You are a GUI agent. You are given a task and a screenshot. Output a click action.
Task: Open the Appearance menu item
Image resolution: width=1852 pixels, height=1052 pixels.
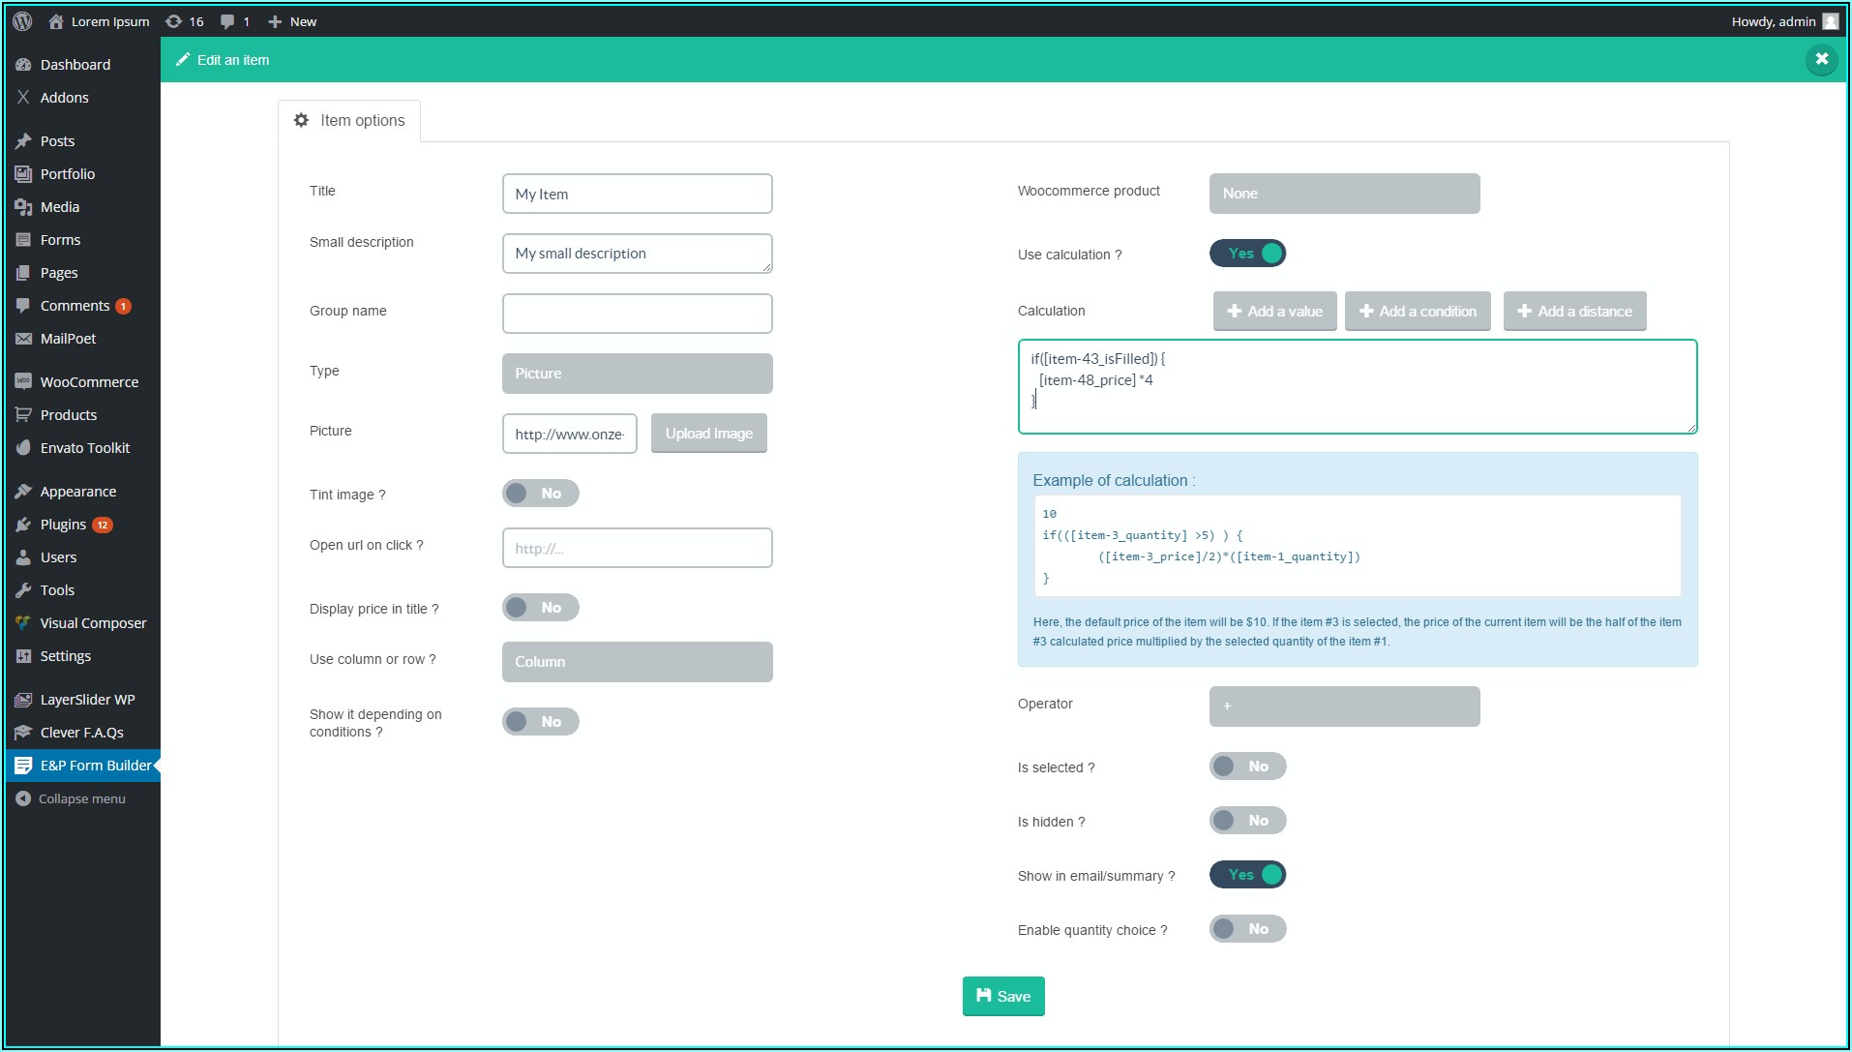77,492
